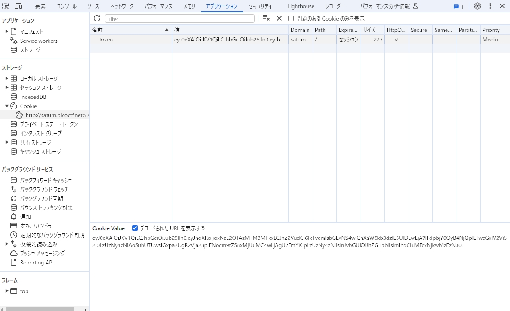Uncheck デコードされた URL を表示する checkbox
The height and width of the screenshot is (311, 510).
135,228
